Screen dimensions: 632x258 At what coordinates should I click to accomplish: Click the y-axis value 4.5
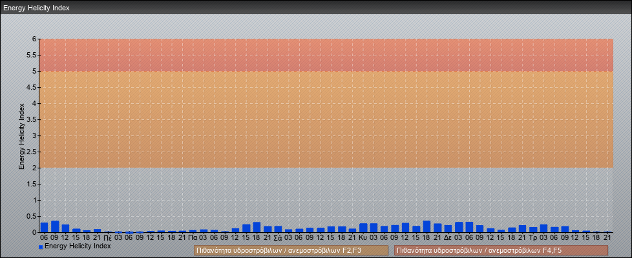tap(32, 87)
